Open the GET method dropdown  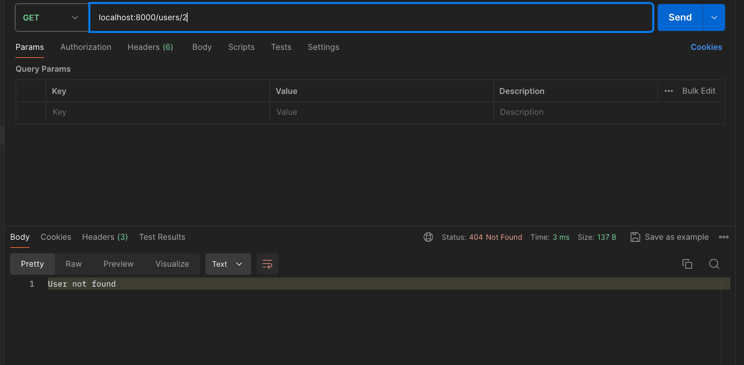click(x=51, y=18)
